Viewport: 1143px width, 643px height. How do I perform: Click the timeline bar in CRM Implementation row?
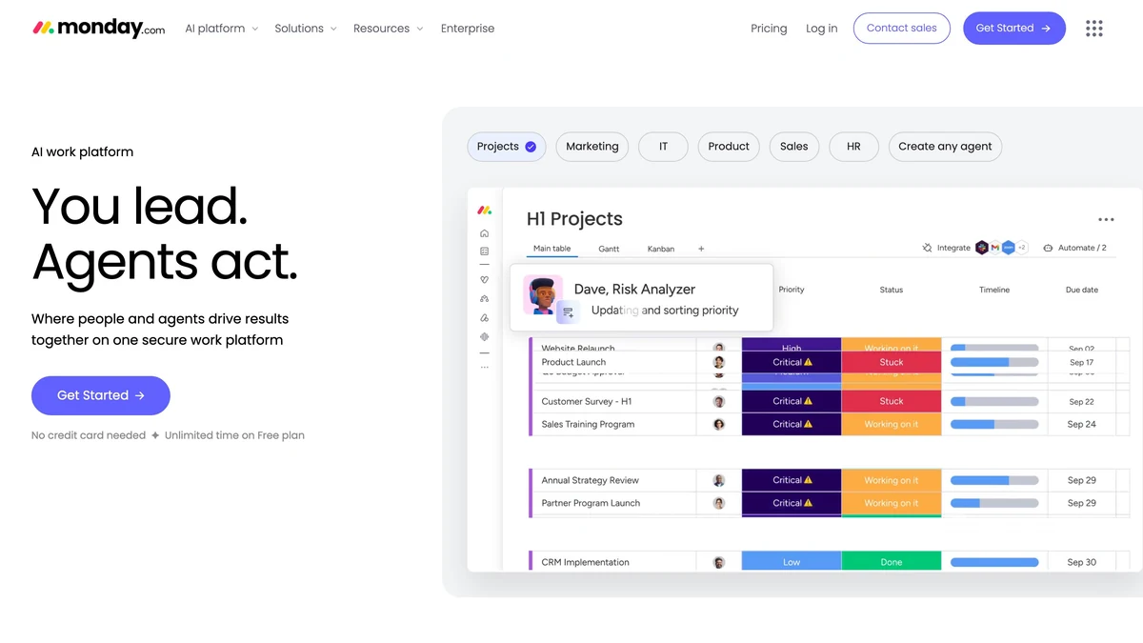point(994,562)
